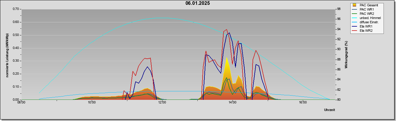Click the Wirkungsgrad (%) axis title

pos(346,54)
